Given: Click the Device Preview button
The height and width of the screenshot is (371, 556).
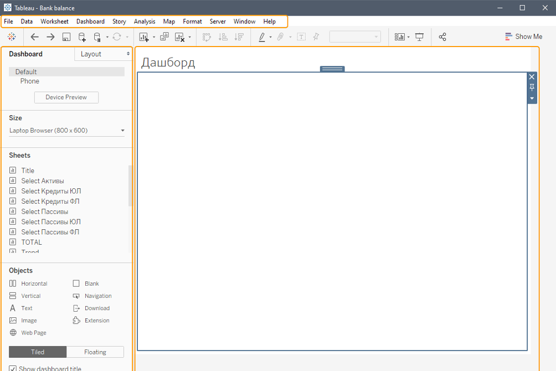Looking at the screenshot, I should tap(66, 97).
